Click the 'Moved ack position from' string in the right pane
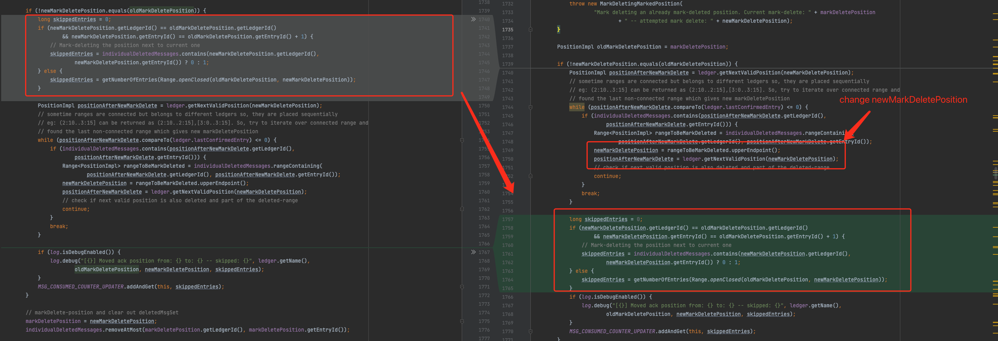This screenshot has height=341, width=998. click(x=698, y=305)
